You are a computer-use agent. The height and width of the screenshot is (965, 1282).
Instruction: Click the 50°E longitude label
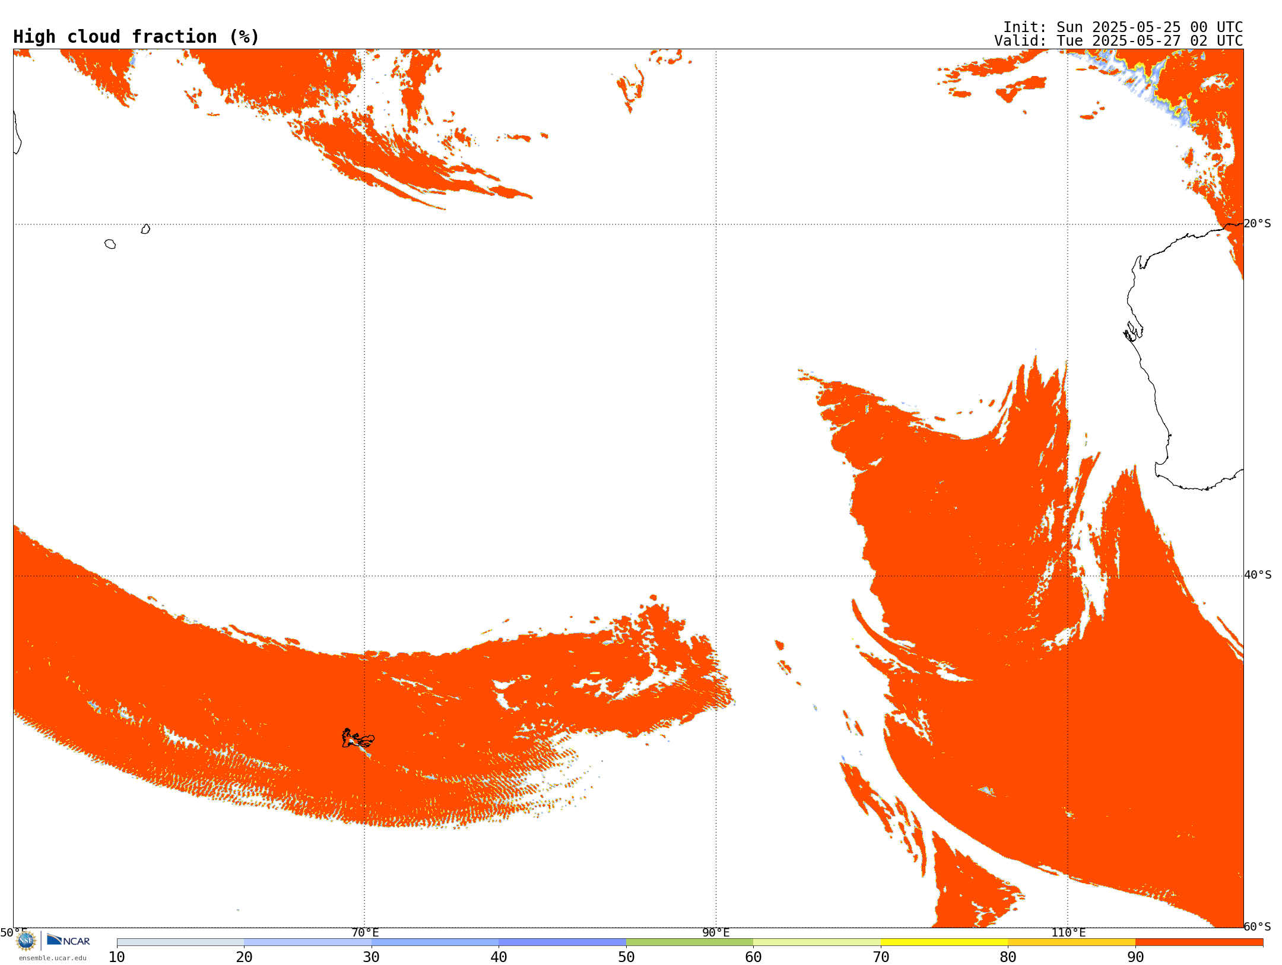(x=14, y=933)
